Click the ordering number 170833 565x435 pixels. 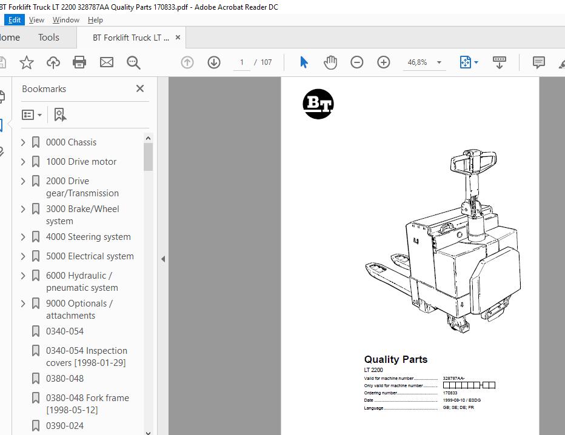pyautogui.click(x=450, y=393)
